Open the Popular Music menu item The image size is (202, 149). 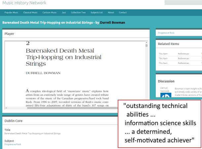(x=11, y=13)
